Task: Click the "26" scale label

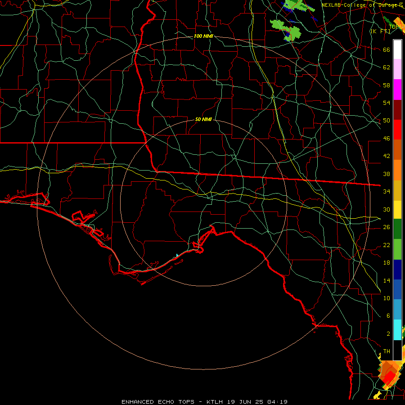Action: [387, 227]
